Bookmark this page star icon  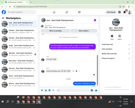click(x=124, y=7)
